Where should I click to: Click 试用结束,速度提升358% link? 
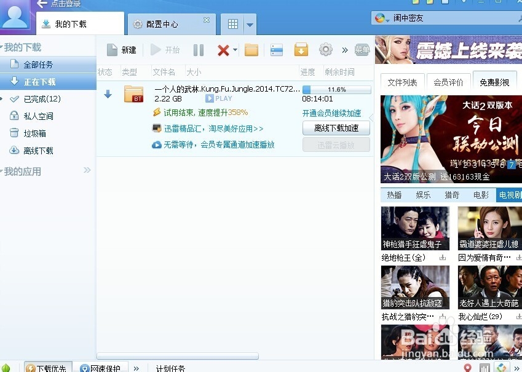[205, 113]
